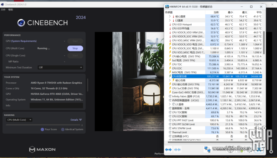Viewport: 277px width, 158px height.
Task: Click the lightning icon beside CPU VDD_MISC 电压
Action: tap(170, 52)
